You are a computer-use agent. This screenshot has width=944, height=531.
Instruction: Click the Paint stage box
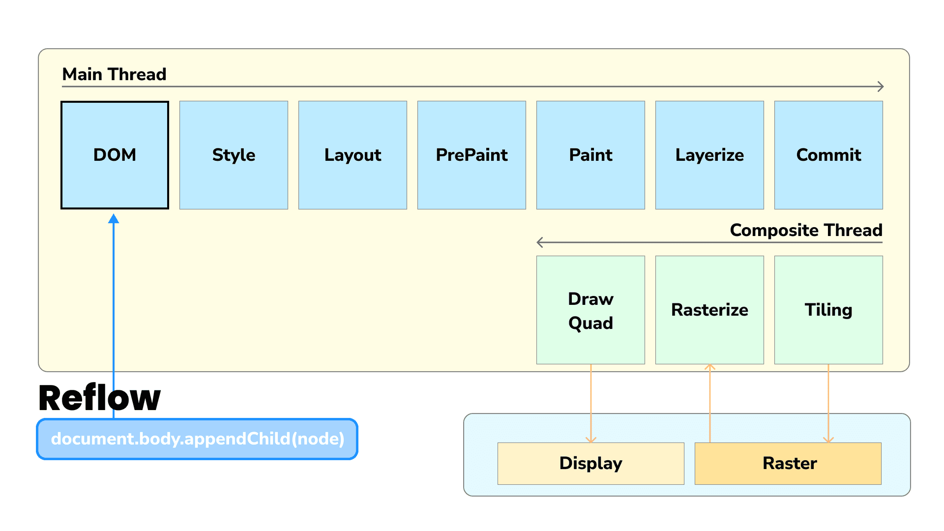[590, 155]
